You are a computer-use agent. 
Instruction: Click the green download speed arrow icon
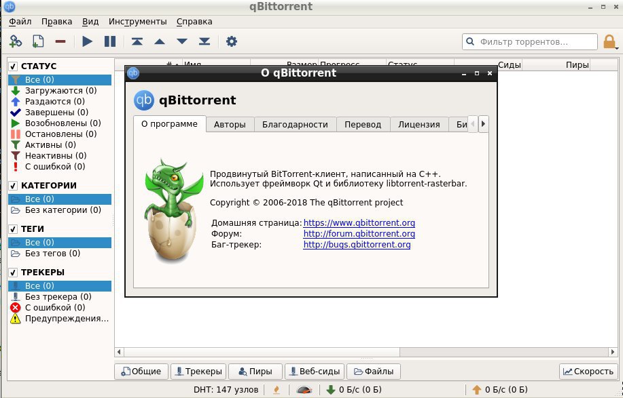pos(331,390)
